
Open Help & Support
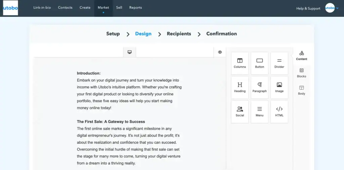[308, 8]
